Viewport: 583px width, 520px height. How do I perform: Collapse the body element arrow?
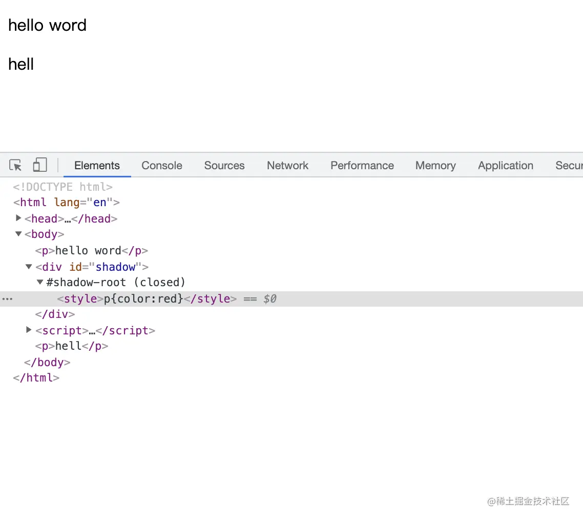pyautogui.click(x=18, y=234)
